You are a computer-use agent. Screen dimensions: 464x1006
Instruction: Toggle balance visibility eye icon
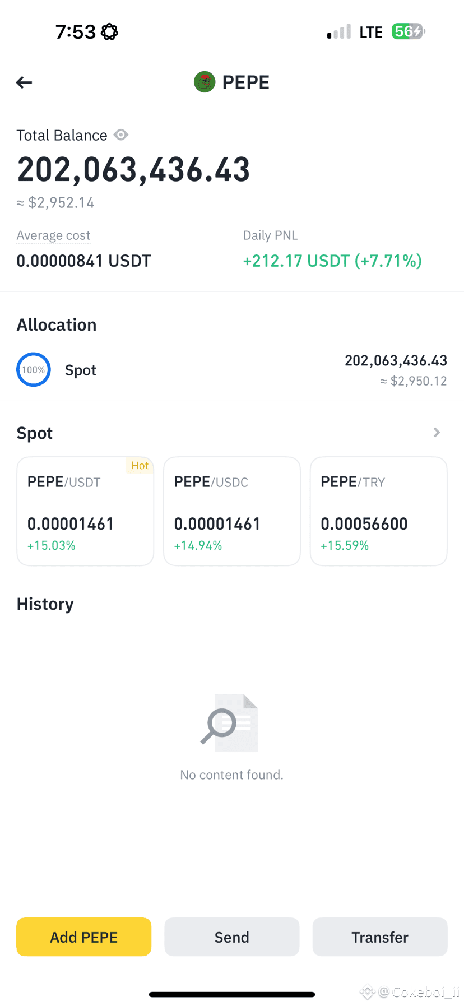(x=121, y=135)
